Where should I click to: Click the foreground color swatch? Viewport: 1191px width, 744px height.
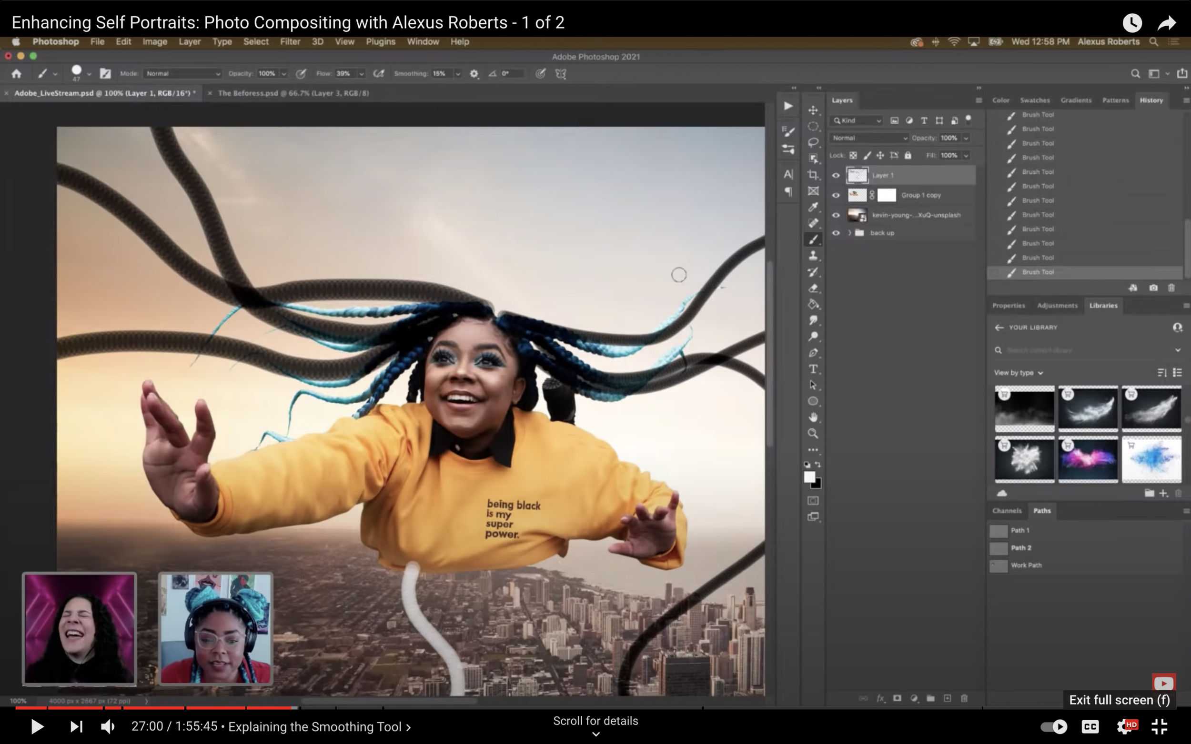[x=809, y=476]
